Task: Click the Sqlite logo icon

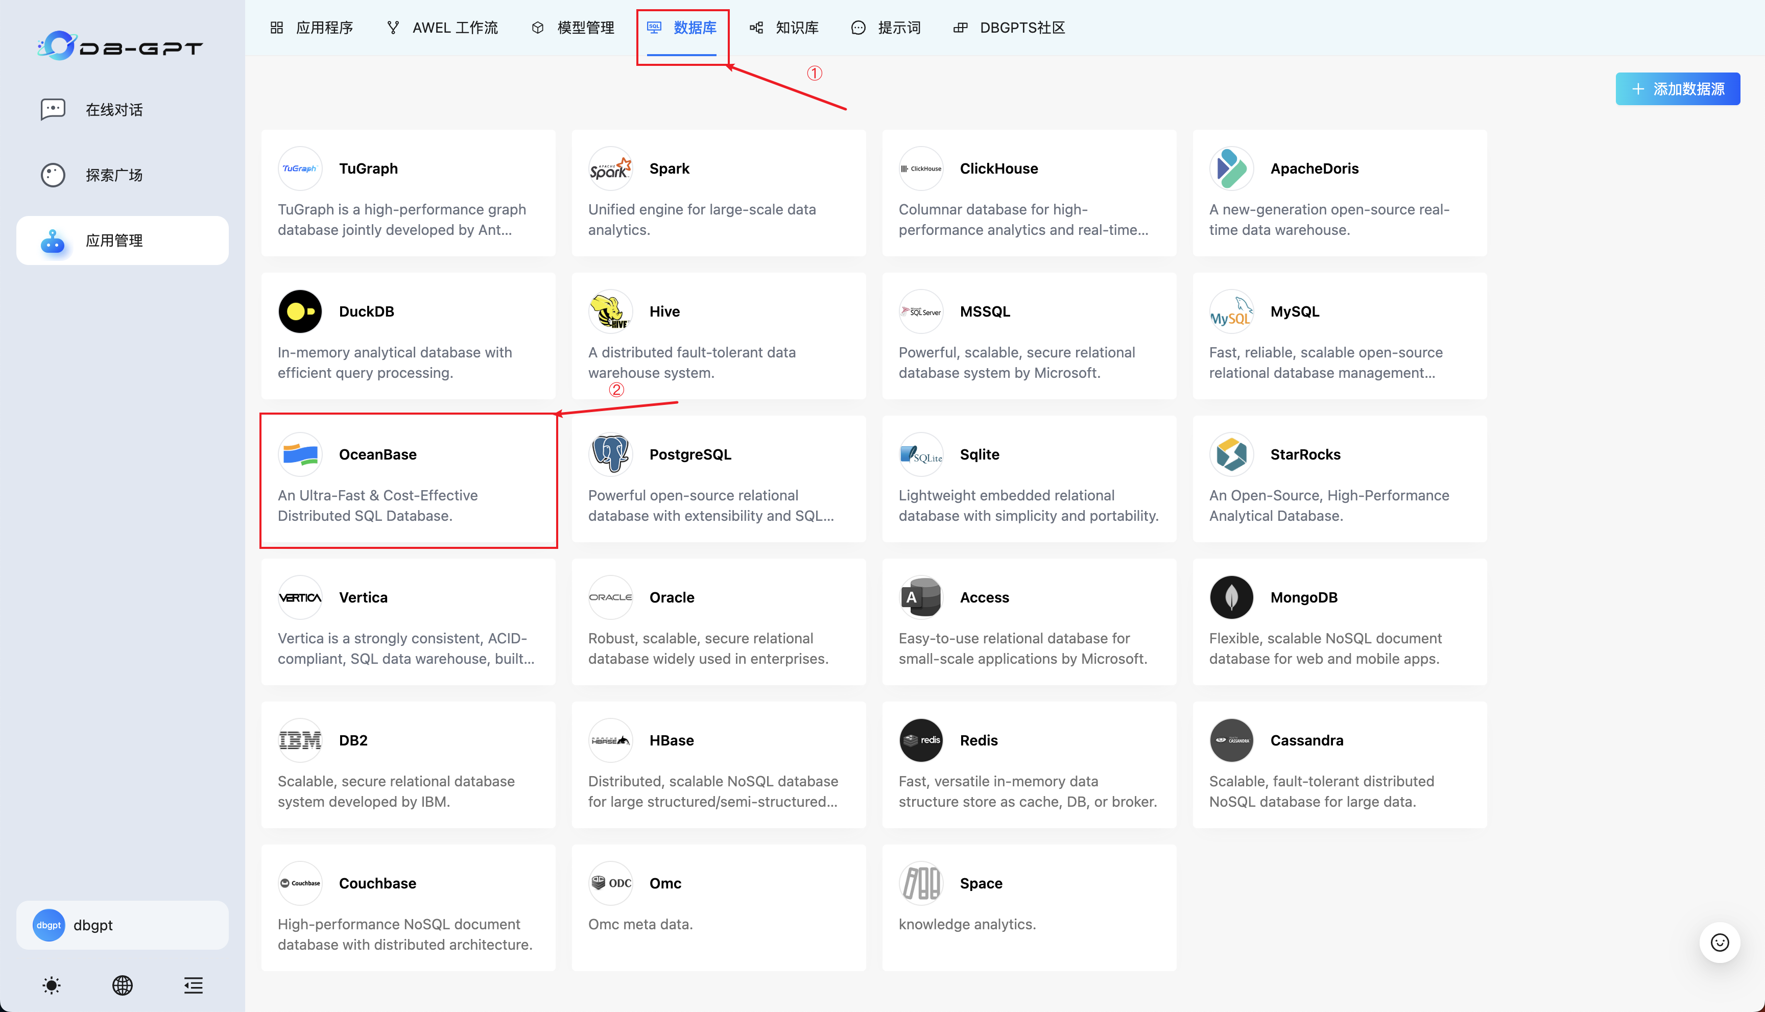Action: click(921, 454)
